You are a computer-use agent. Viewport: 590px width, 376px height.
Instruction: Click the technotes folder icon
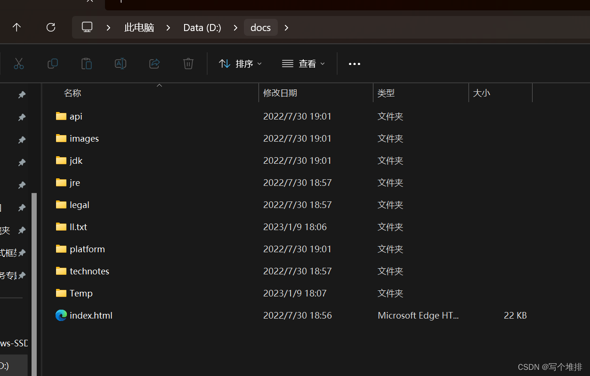coord(61,271)
